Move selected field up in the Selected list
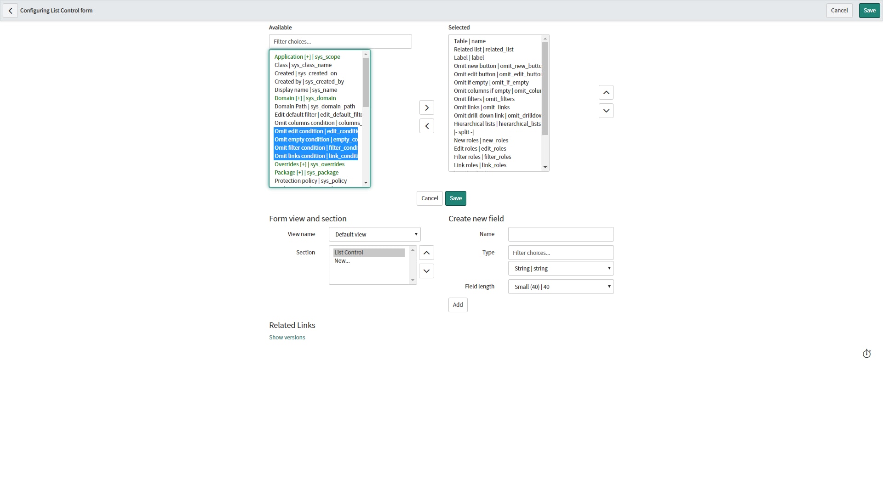This screenshot has height=496, width=883. [x=606, y=92]
